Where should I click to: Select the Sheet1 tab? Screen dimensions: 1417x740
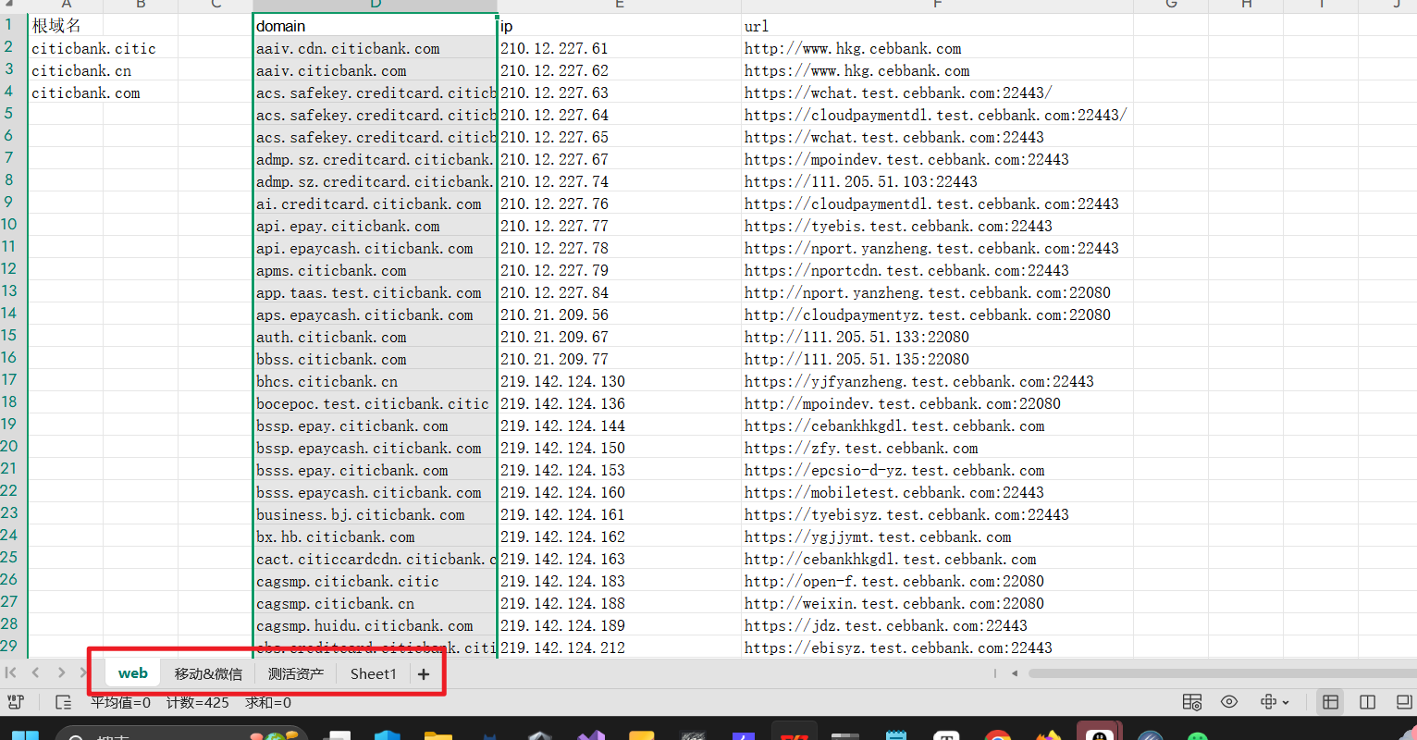point(374,674)
